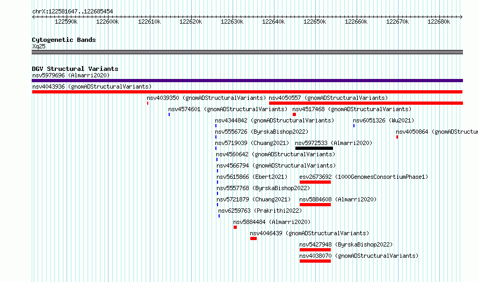Open nsv5719039 (Chuang2021) label
Viewport: 478px width, 282px height.
tap(252, 143)
